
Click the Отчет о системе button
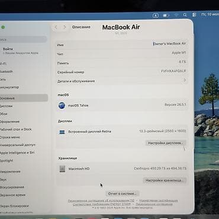tap(122, 194)
